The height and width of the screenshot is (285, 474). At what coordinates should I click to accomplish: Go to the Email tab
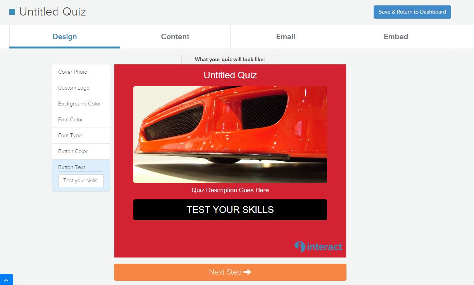coord(286,37)
